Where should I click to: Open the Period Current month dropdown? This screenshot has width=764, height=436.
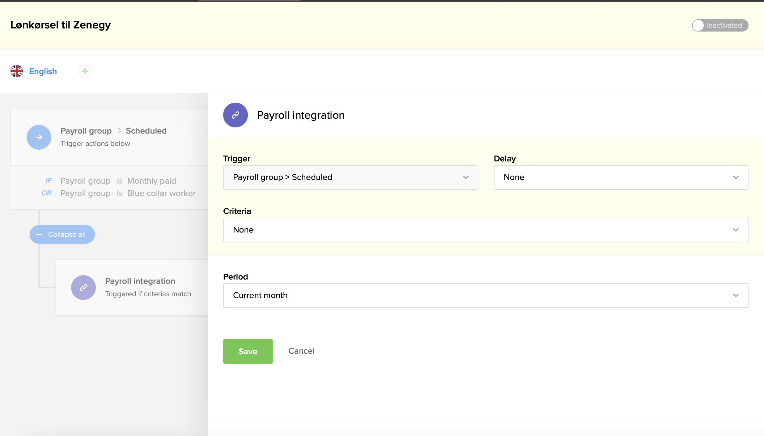[x=485, y=296]
